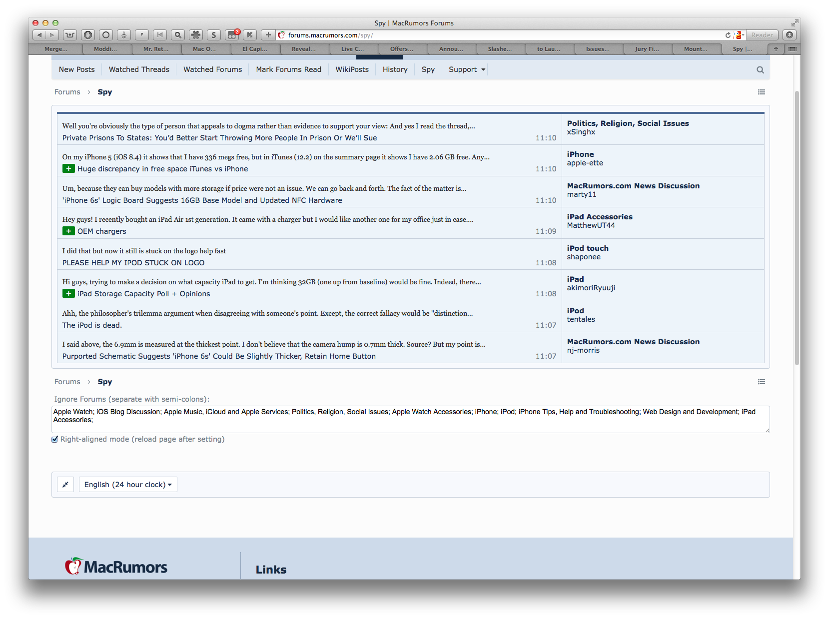Open Watched Forums page
The width and height of the screenshot is (829, 619).
(x=213, y=70)
